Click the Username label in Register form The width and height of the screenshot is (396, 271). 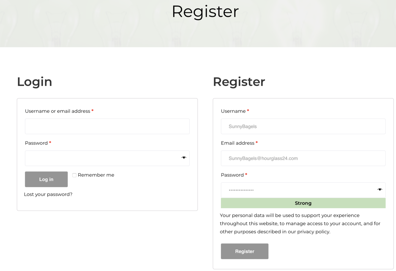(x=233, y=111)
